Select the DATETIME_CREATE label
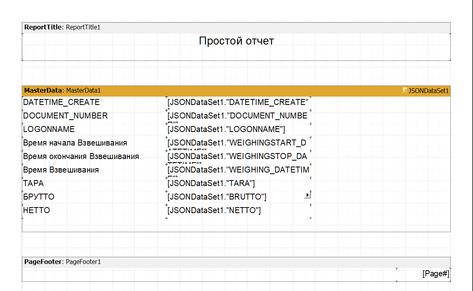 [62, 102]
